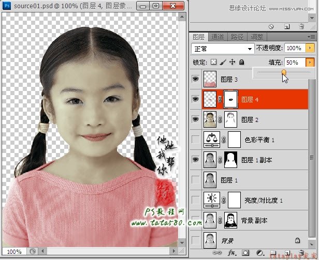Click chain link on 图层 1 副本

220,160
